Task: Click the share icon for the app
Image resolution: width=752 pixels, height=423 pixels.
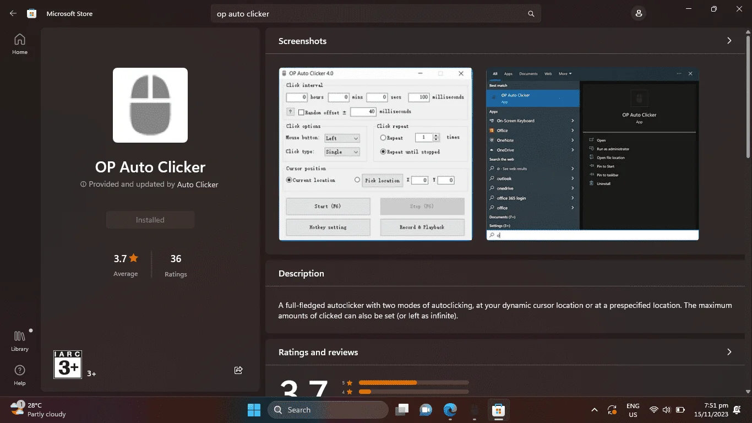Action: (238, 370)
